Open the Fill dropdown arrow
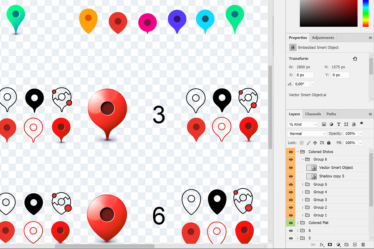Viewport: 374px width, 249px height. (x=361, y=143)
